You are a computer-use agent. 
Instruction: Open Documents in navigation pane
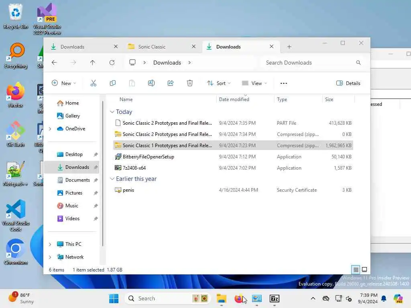[72, 180]
